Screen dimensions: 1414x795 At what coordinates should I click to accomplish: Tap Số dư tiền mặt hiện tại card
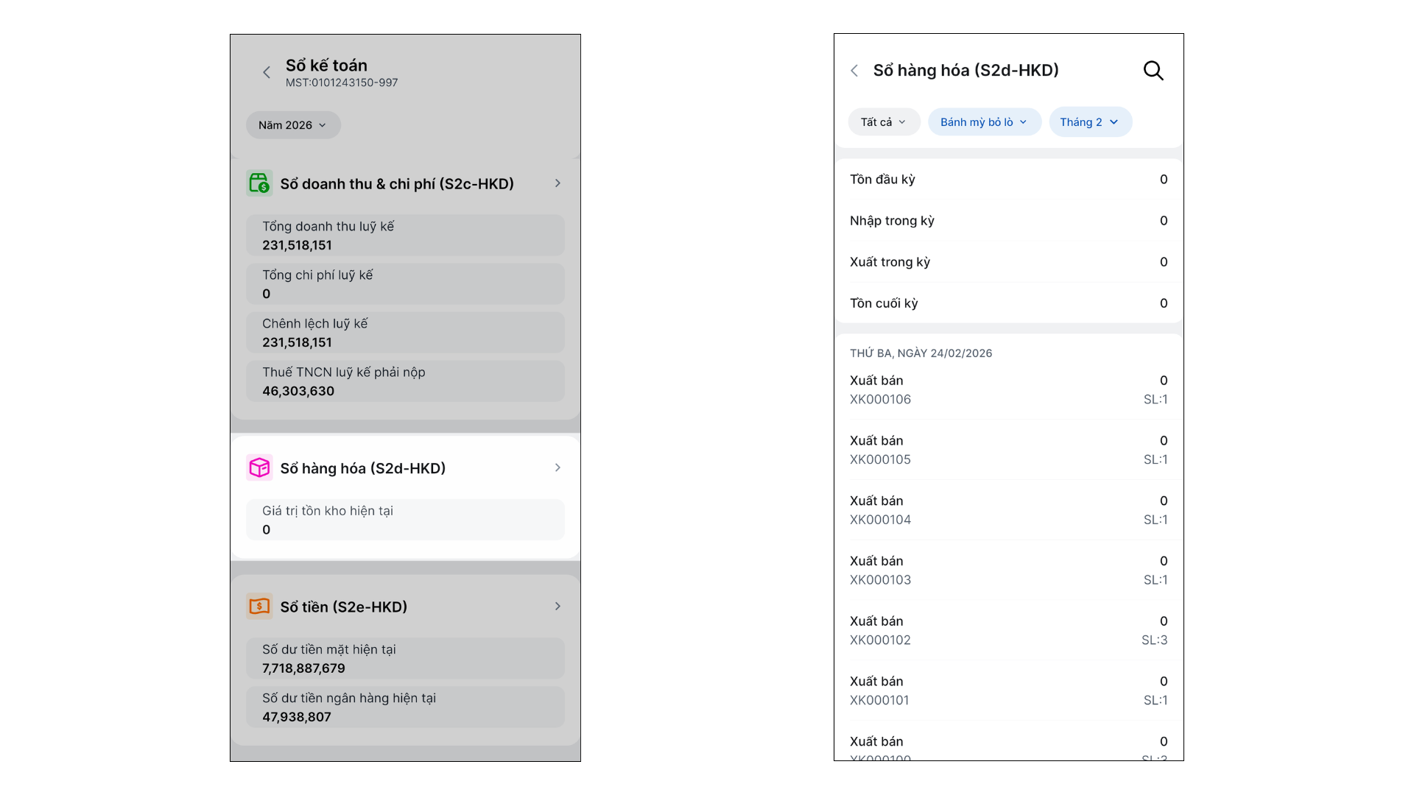[405, 658]
